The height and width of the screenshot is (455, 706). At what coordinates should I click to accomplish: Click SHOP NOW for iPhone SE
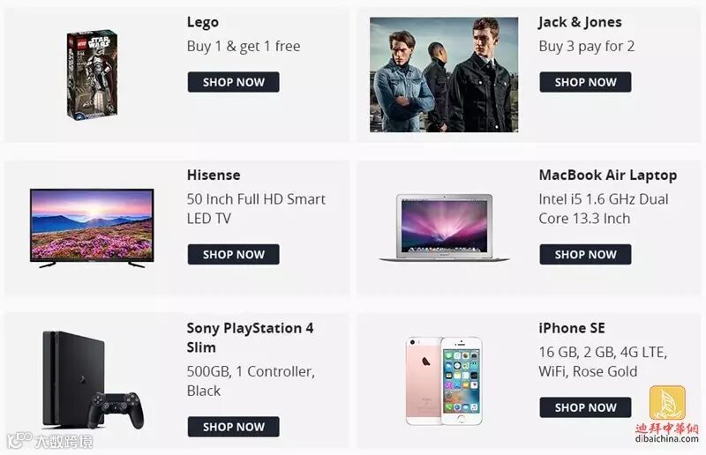585,407
